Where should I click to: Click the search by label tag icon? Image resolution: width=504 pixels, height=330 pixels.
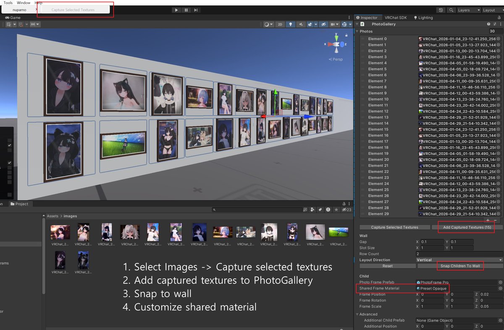click(320, 209)
